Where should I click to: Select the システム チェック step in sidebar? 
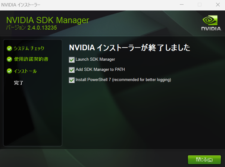(29, 48)
